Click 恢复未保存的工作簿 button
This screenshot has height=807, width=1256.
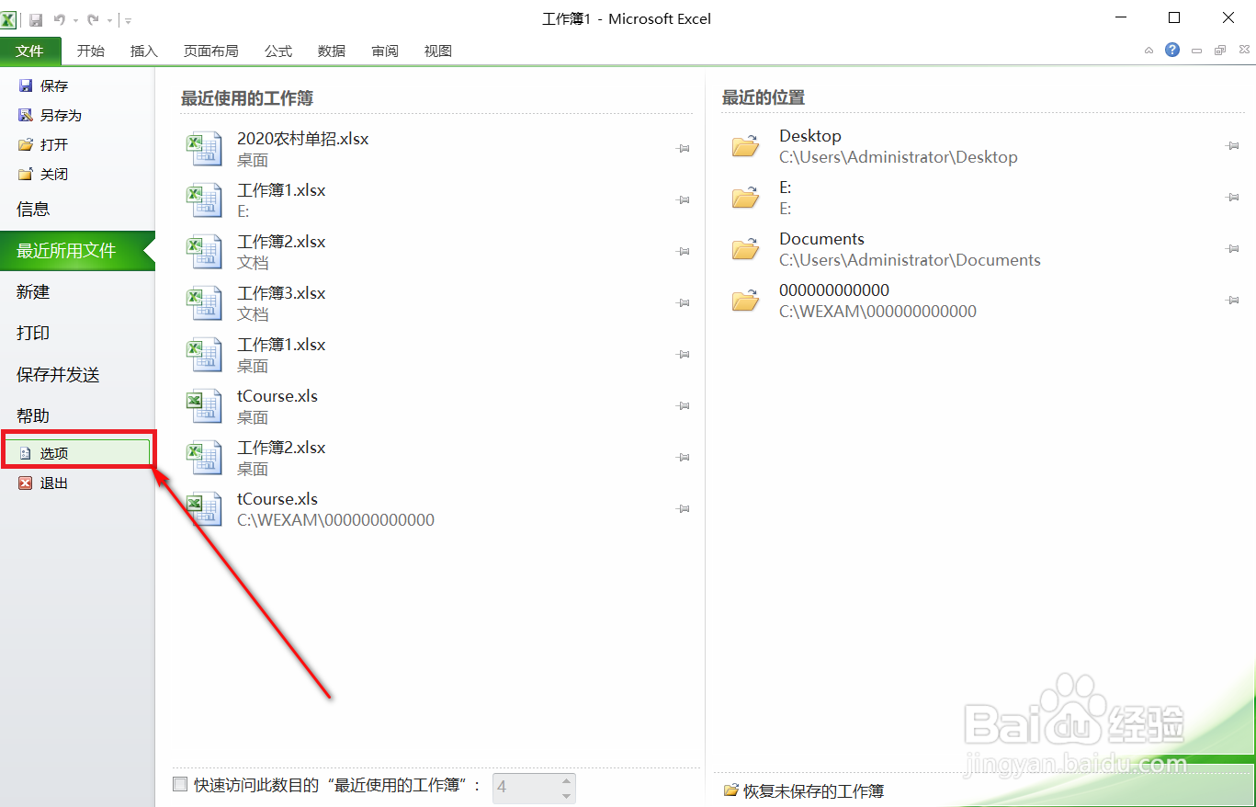pos(804,790)
